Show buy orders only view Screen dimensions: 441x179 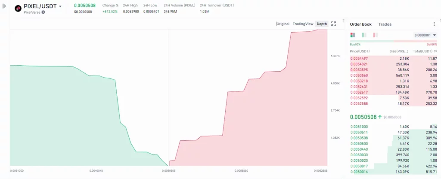(x=364, y=35)
